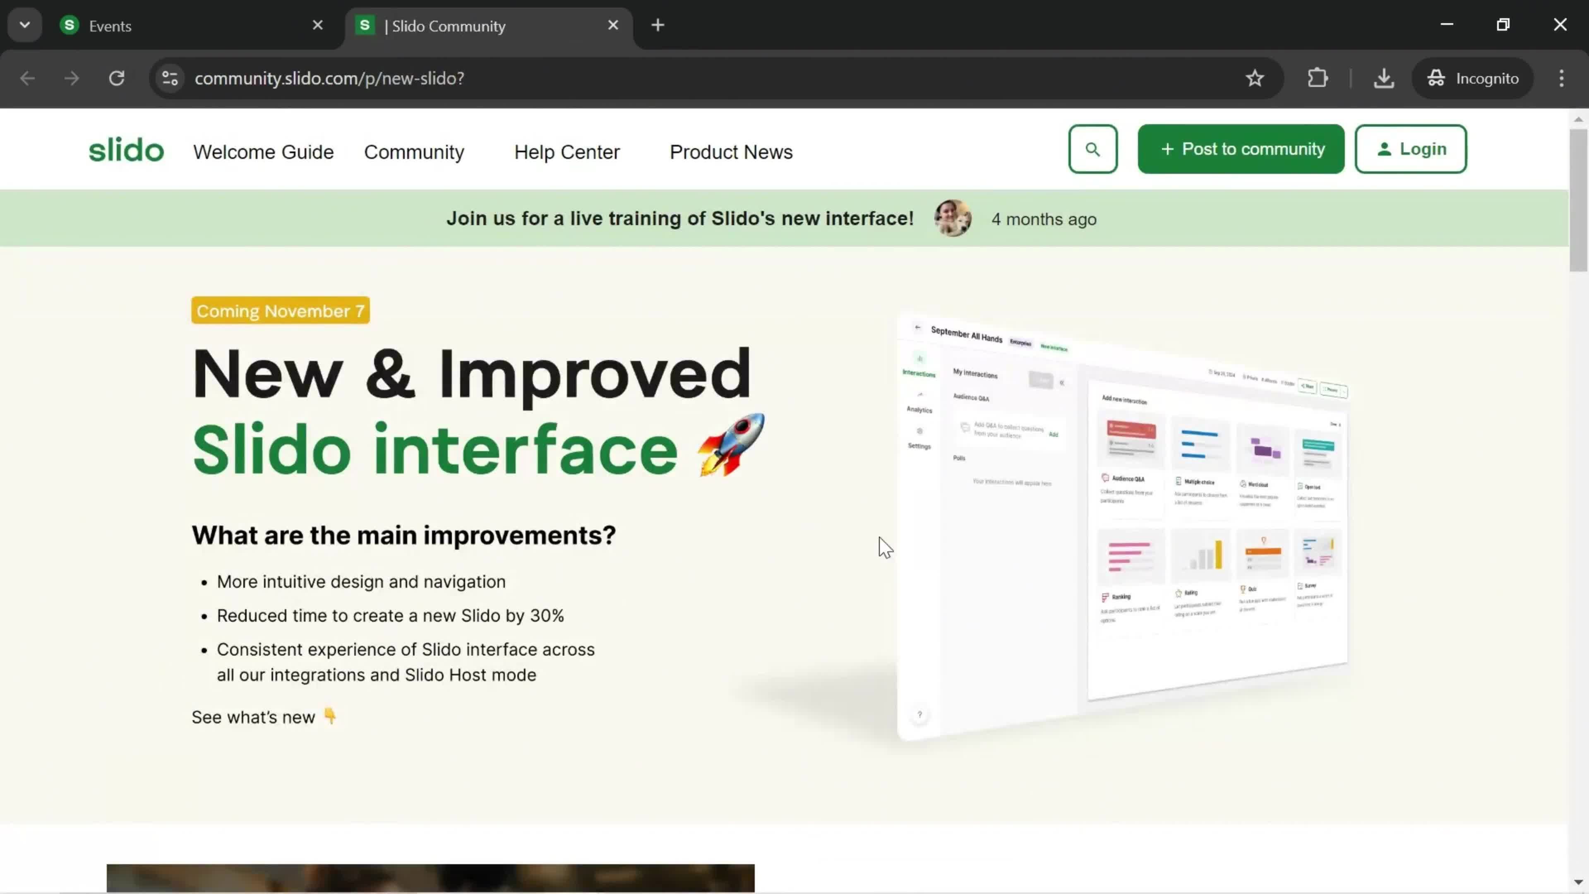Image resolution: width=1589 pixels, height=894 pixels.
Task: Open the Product News menu
Action: point(731,152)
